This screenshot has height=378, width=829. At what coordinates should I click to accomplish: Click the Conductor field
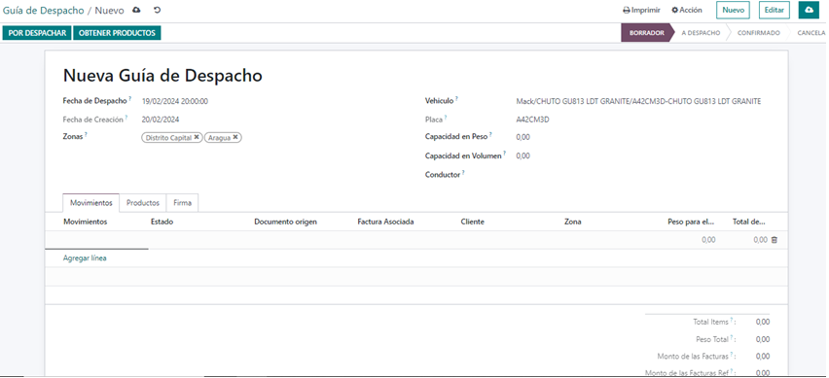639,174
